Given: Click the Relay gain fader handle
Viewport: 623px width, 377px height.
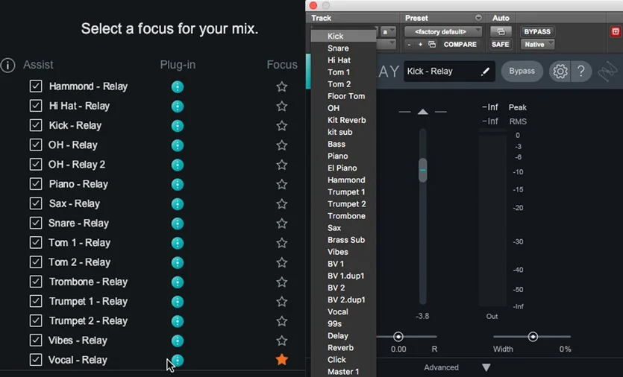Looking at the screenshot, I should pos(423,170).
